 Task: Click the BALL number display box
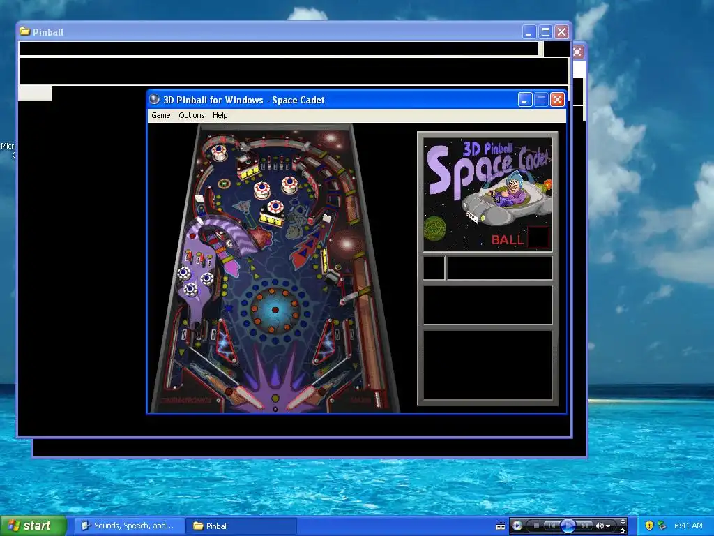pos(538,237)
